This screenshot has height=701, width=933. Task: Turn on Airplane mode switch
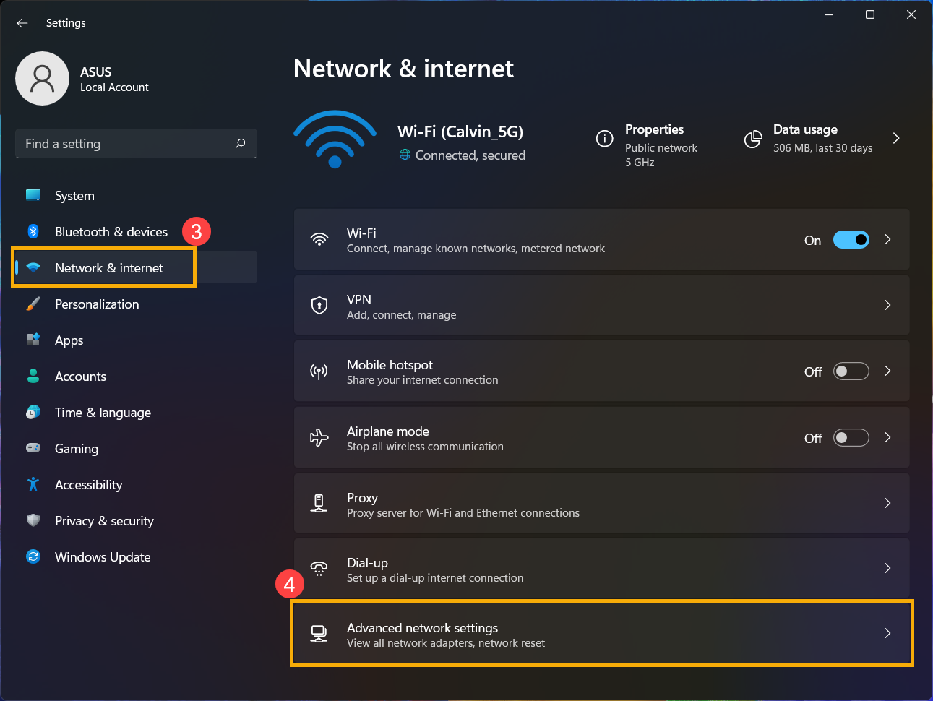851,438
